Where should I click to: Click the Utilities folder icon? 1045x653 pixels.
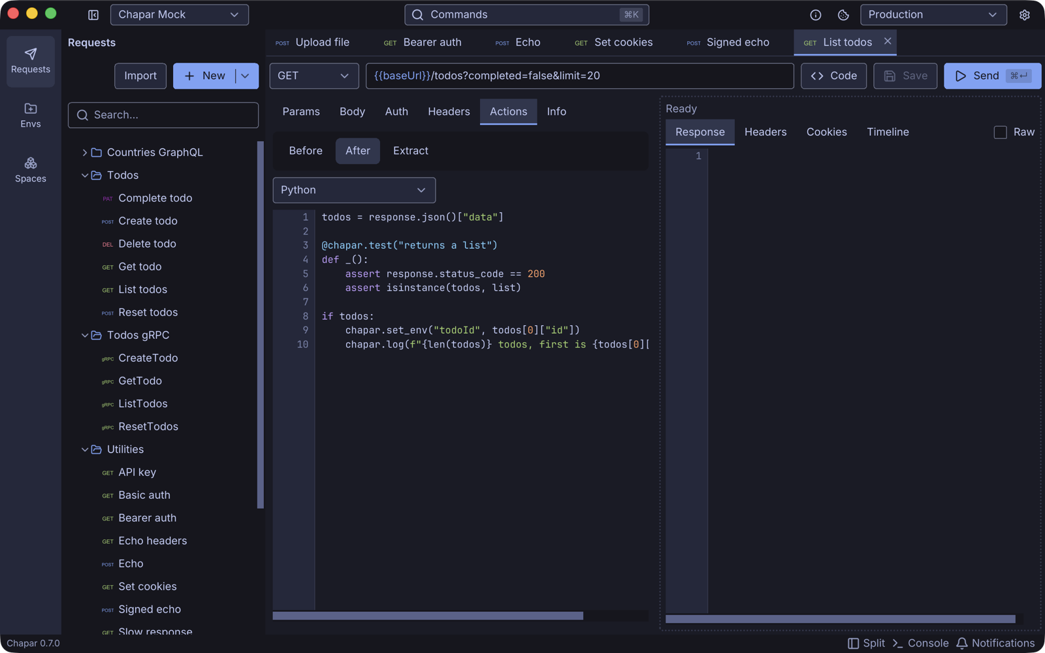(x=97, y=449)
